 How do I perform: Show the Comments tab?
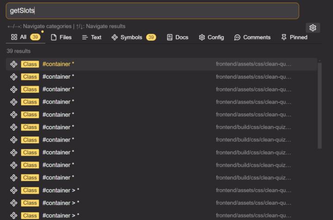pyautogui.click(x=252, y=37)
